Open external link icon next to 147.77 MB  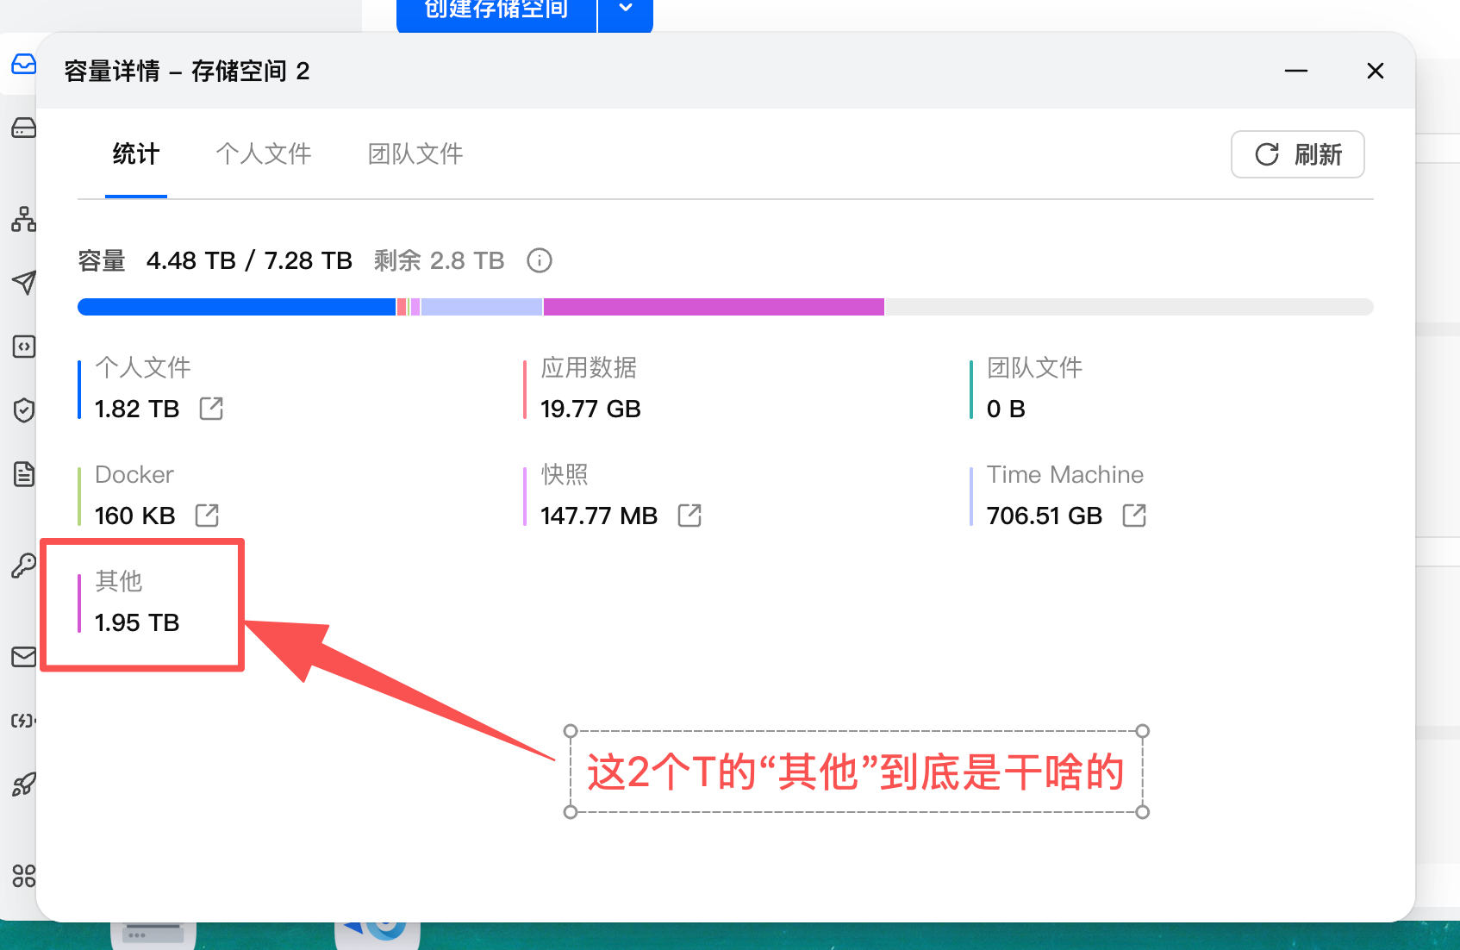point(689,516)
